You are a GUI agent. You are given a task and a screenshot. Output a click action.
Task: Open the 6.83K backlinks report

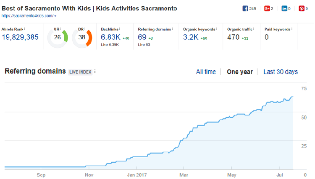(x=110, y=37)
